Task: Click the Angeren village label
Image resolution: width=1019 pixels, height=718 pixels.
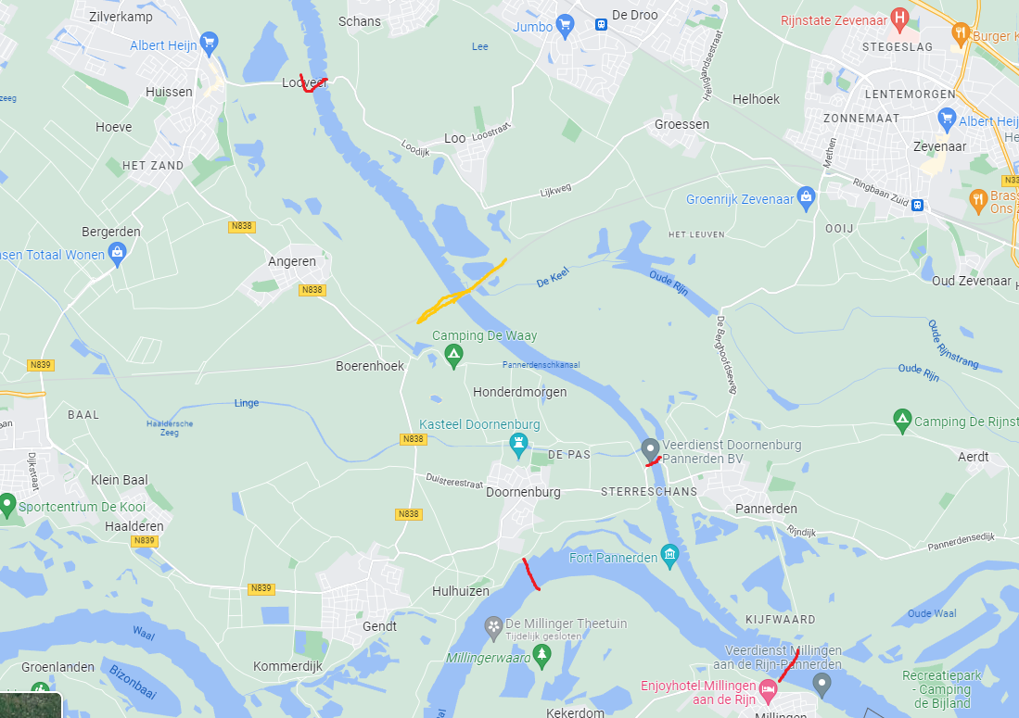Action: (x=292, y=261)
